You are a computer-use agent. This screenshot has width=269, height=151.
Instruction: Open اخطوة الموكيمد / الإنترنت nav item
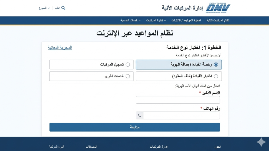(x=186, y=21)
